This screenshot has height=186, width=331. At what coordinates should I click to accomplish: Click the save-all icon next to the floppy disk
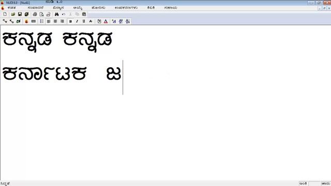click(26, 14)
